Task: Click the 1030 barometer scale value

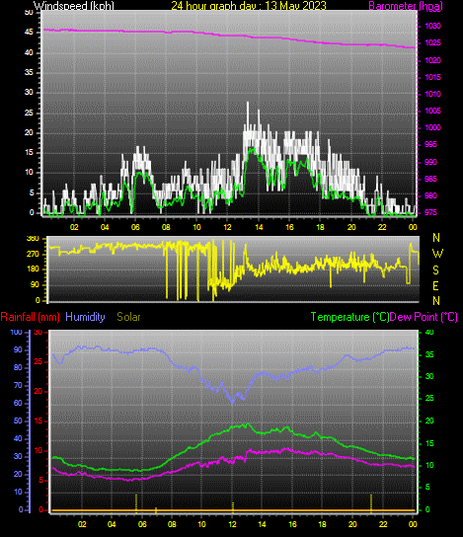Action: pos(432,26)
